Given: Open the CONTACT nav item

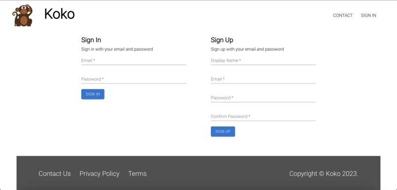Looking at the screenshot, I should point(342,15).
